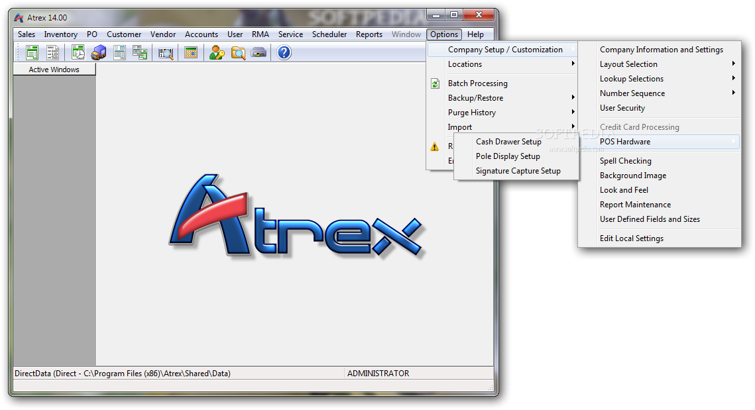Click the blue help question mark icon

[x=284, y=52]
